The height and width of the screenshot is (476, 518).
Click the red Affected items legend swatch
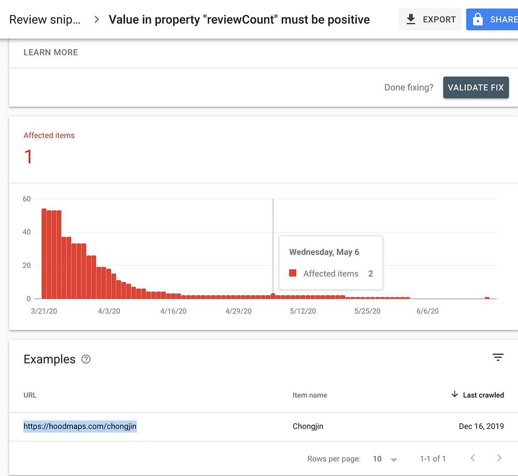click(293, 273)
